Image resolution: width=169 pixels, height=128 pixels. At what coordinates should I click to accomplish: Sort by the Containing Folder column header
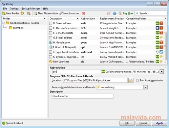coord(140,19)
